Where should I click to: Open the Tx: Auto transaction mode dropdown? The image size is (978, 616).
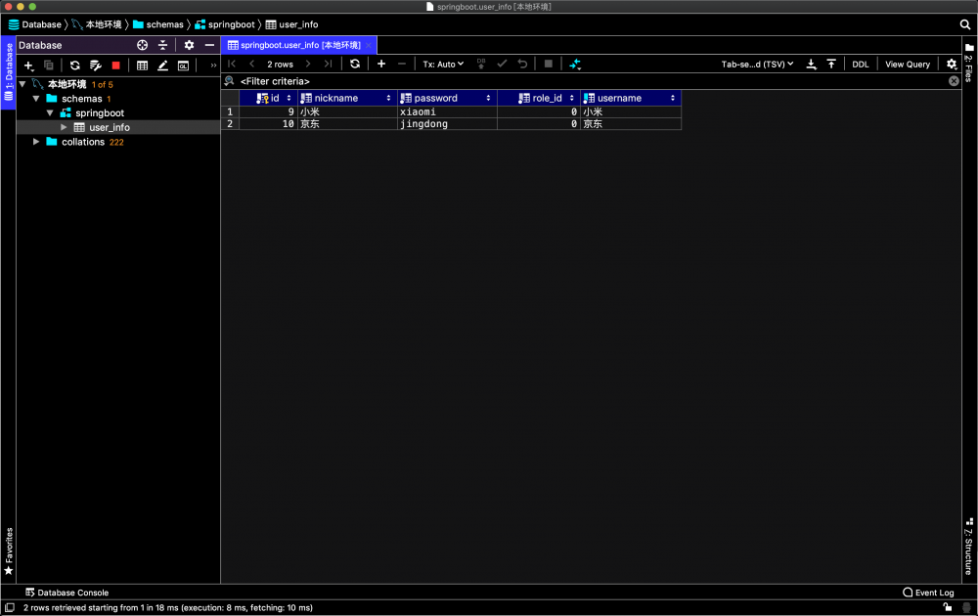(x=443, y=65)
